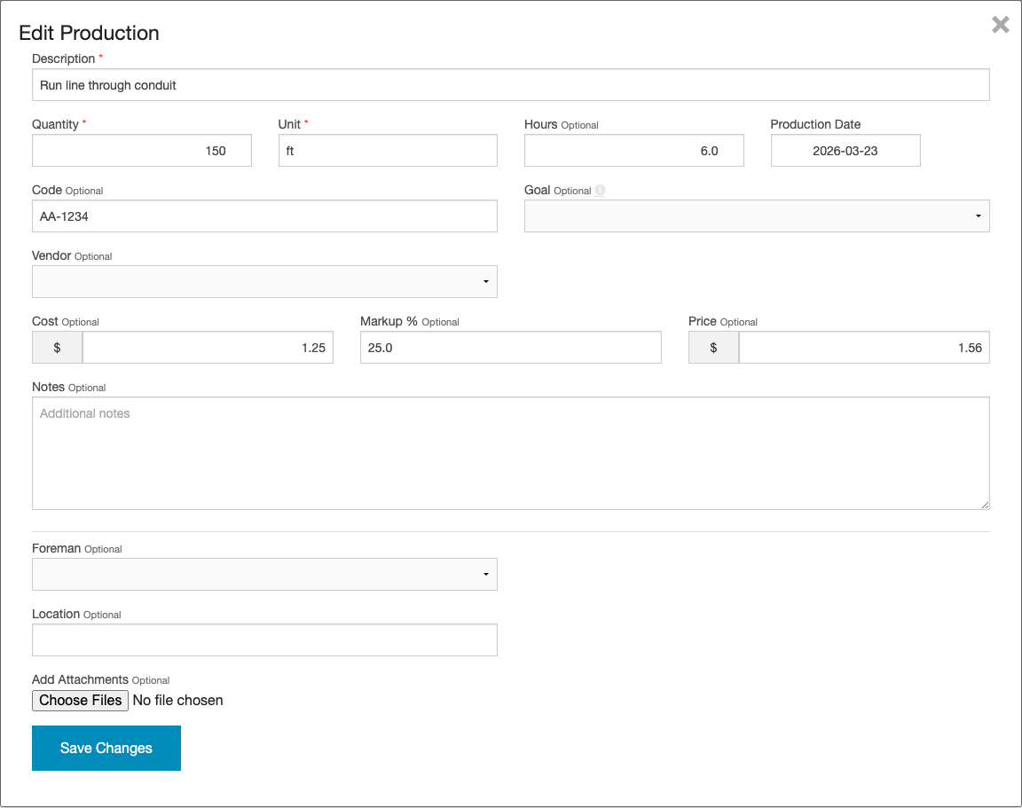Close the Edit Production dialog
This screenshot has width=1022, height=808.
(x=1000, y=25)
